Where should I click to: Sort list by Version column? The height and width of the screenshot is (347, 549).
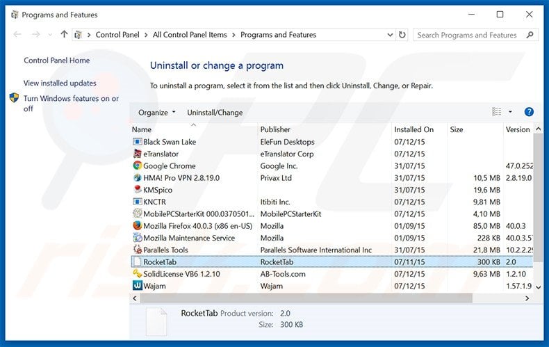tap(518, 129)
